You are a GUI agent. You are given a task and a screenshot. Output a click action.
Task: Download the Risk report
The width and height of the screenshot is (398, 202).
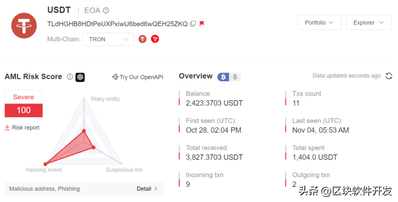click(22, 128)
